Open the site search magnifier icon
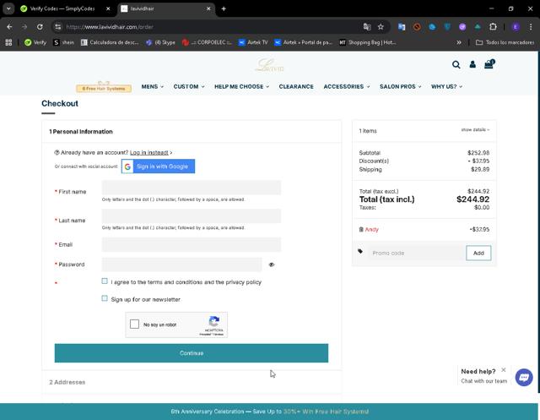Screen dimensions: 540x420 pyautogui.click(x=456, y=64)
